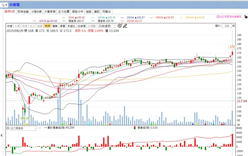
Task: Toggle the 融資 overlay button
Action: 40,26
